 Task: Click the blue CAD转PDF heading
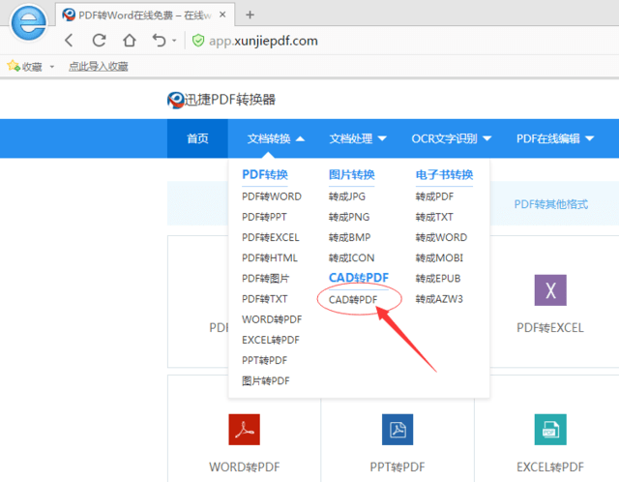359,278
